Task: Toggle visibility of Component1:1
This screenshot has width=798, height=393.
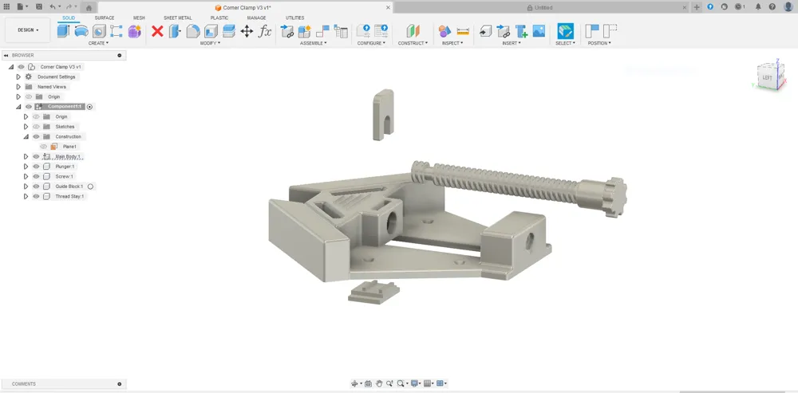Action: (29, 107)
